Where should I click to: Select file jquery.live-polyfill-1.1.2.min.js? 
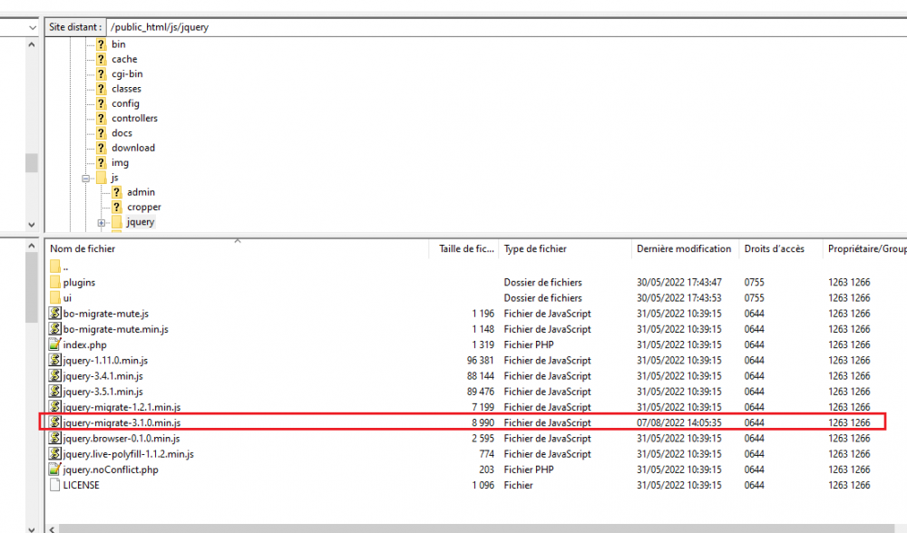click(x=129, y=454)
